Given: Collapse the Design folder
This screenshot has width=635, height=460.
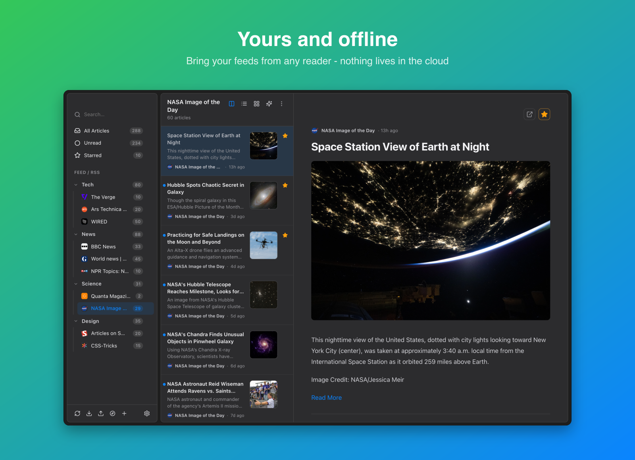Looking at the screenshot, I should tap(76, 321).
